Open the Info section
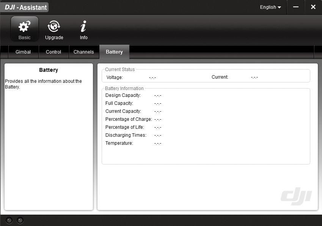 click(x=83, y=30)
